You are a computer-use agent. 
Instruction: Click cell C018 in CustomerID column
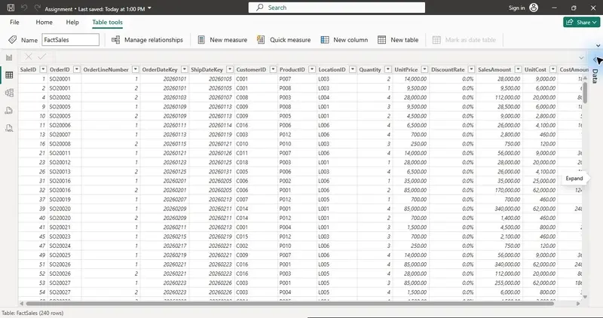pyautogui.click(x=256, y=162)
